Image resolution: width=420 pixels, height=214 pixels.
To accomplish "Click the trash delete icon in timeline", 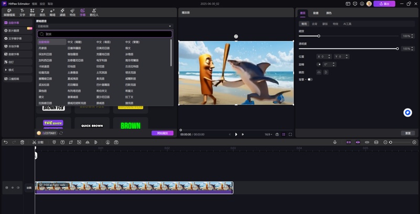I will (x=22, y=142).
